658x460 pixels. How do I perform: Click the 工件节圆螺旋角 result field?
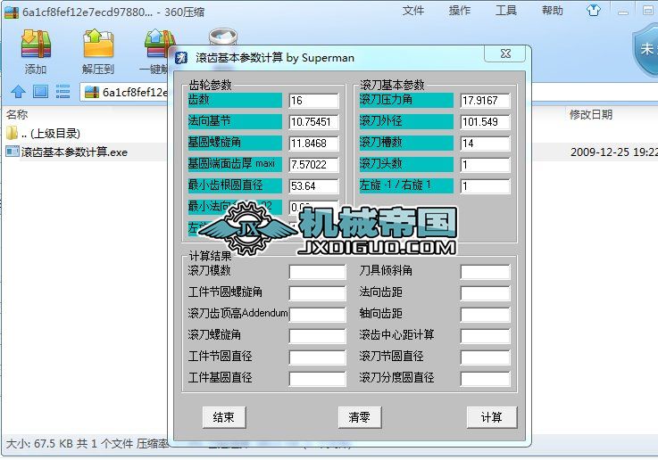point(317,292)
